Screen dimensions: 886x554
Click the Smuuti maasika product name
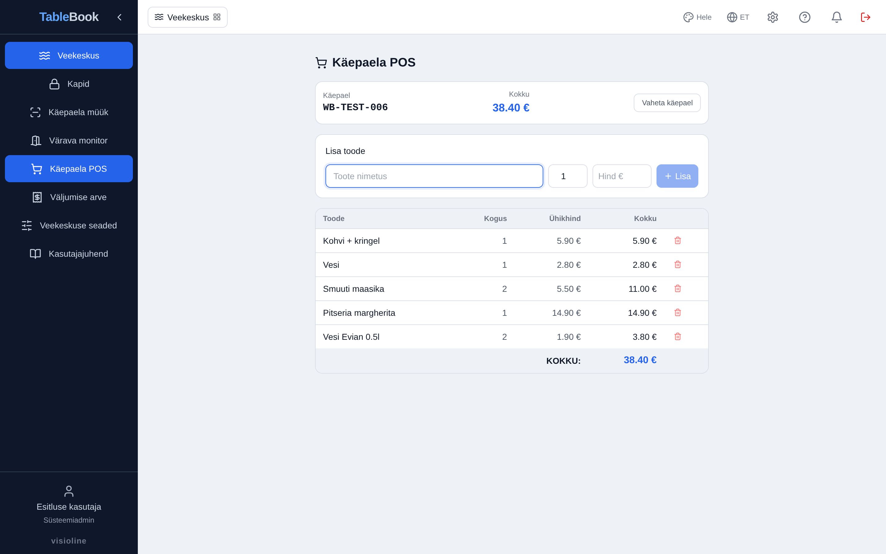353,289
